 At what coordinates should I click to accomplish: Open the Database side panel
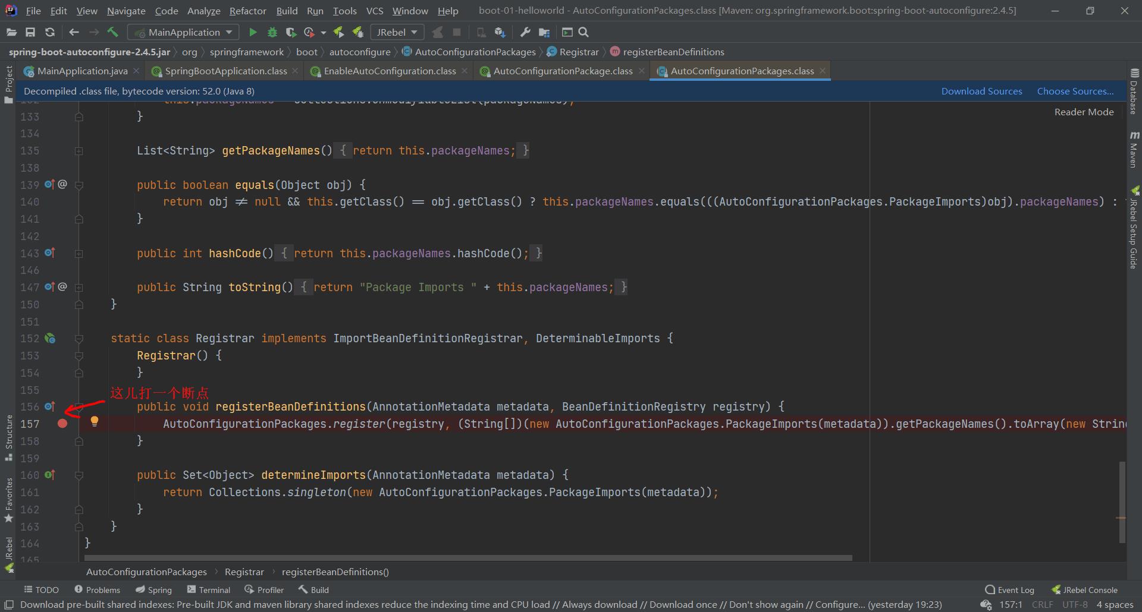(x=1134, y=92)
